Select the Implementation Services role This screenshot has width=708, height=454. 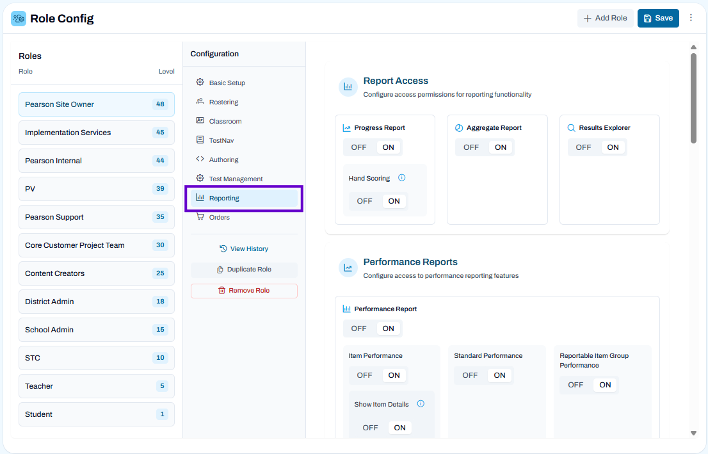pos(97,133)
